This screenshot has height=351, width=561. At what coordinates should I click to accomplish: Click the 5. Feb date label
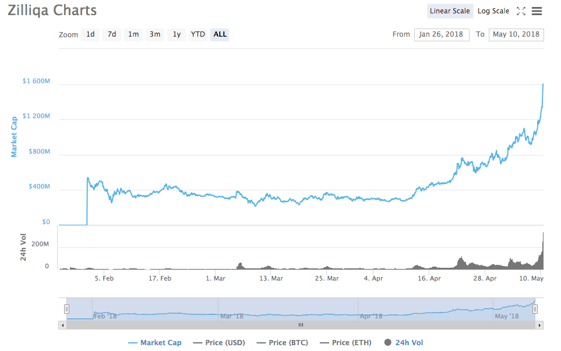(104, 278)
